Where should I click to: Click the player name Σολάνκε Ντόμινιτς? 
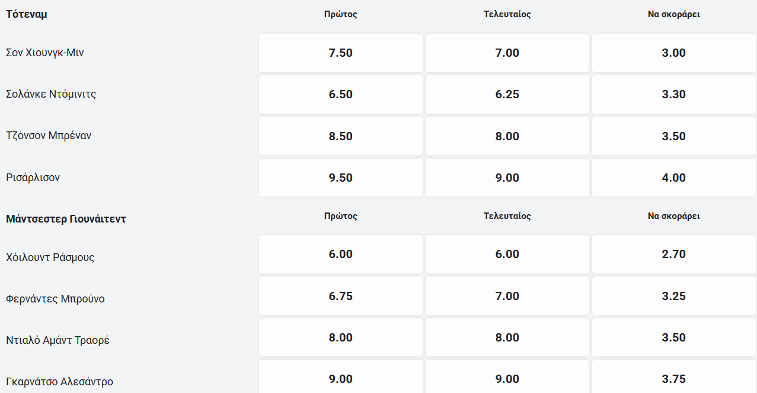point(51,94)
